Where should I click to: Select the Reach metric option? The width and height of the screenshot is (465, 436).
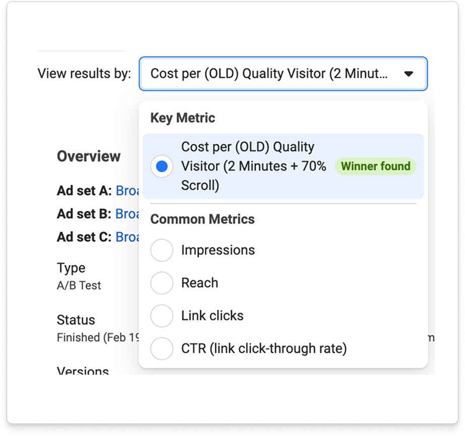(161, 283)
